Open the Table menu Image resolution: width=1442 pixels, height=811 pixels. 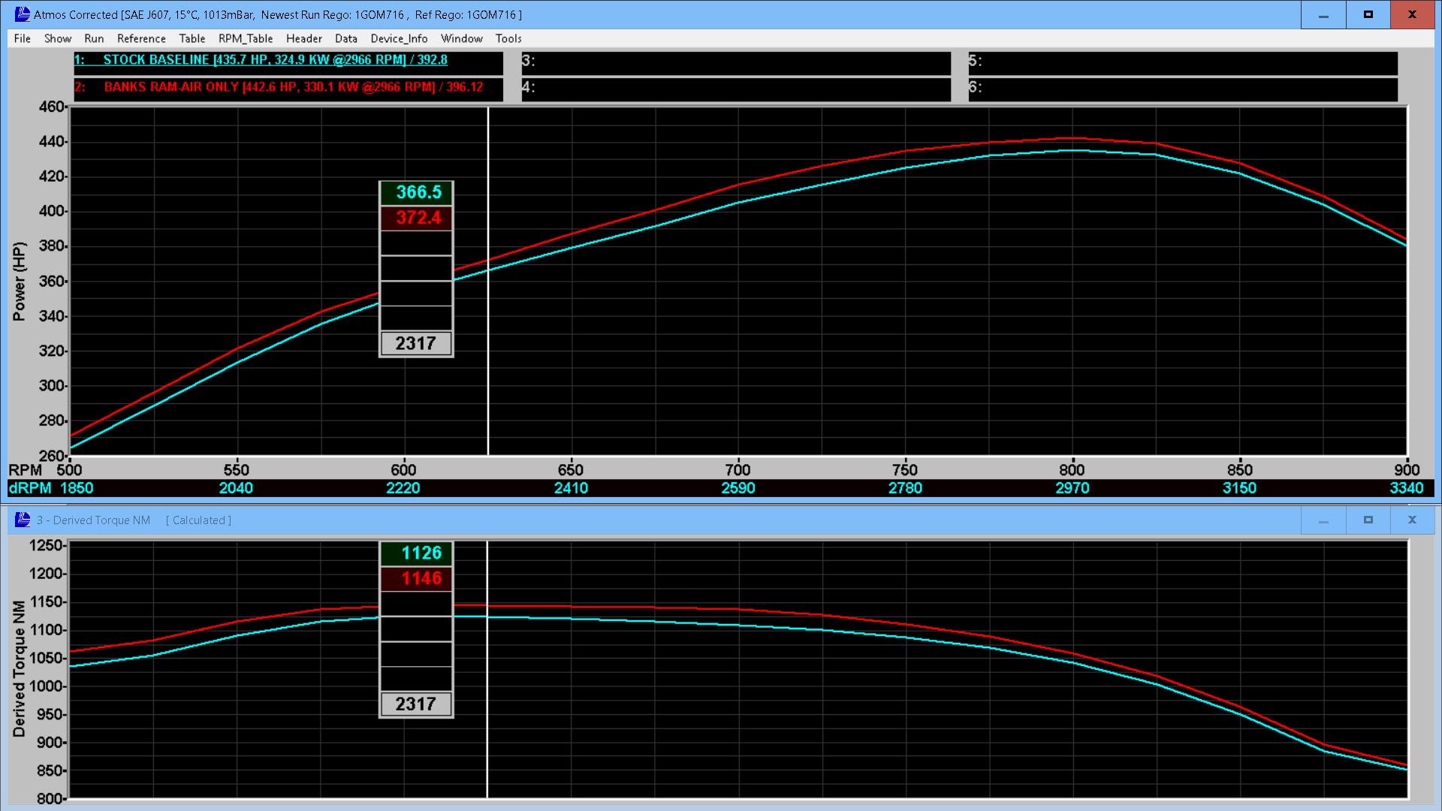pos(192,38)
